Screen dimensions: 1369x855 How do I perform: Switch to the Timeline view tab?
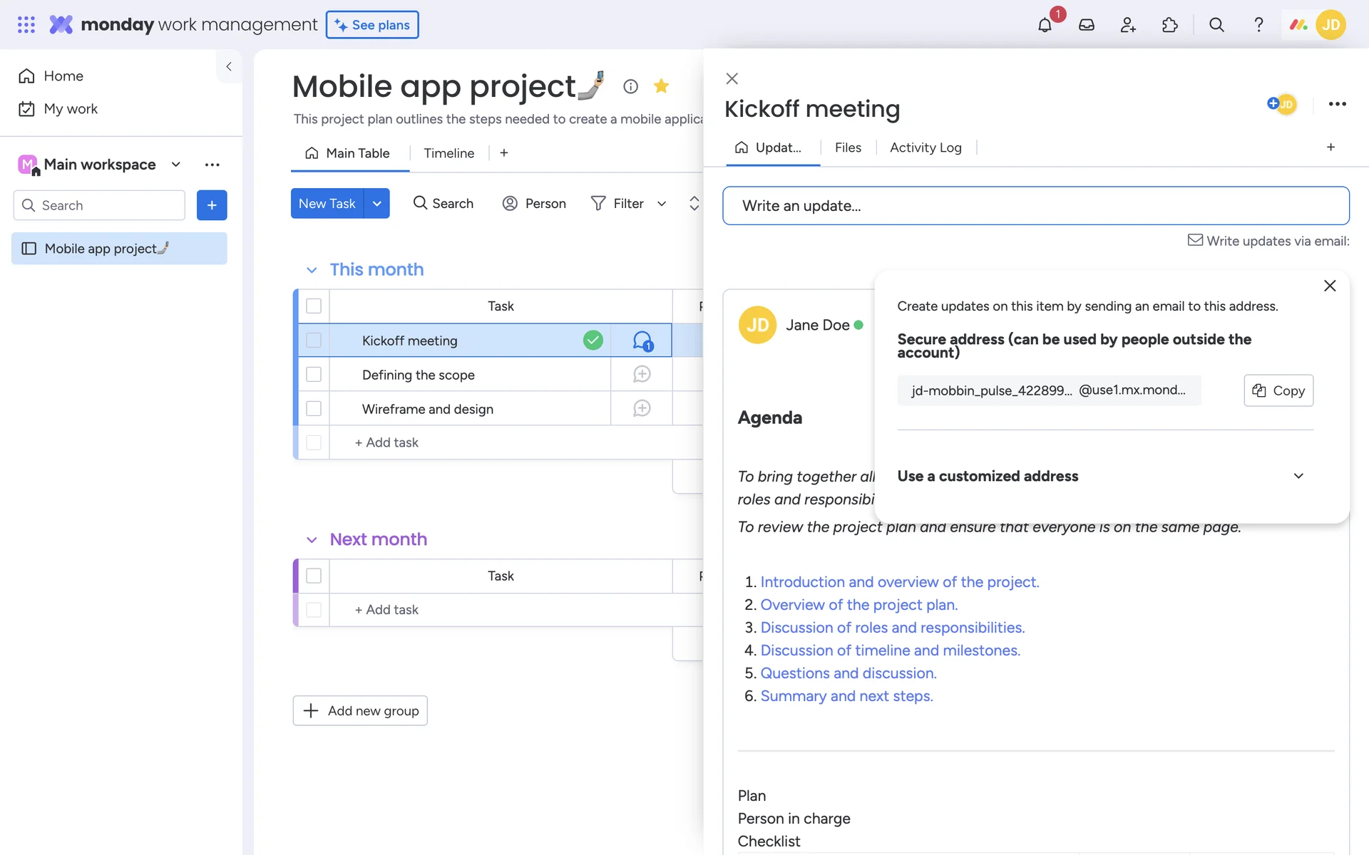(x=448, y=153)
